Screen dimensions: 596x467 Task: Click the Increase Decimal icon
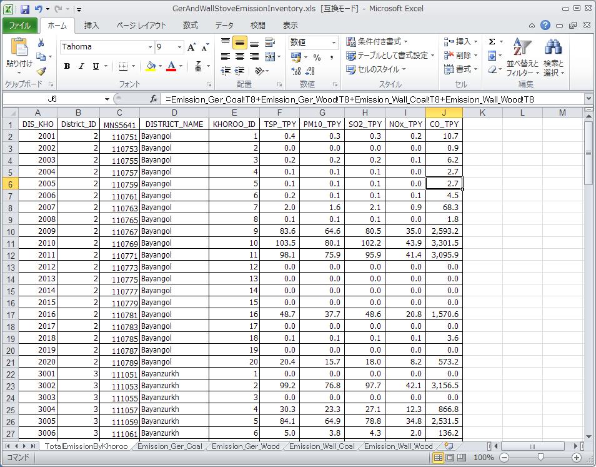(x=296, y=71)
